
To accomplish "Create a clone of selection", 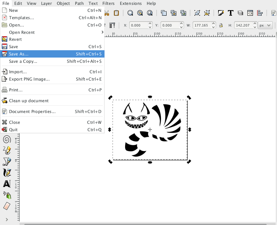I will tap(174, 13).
